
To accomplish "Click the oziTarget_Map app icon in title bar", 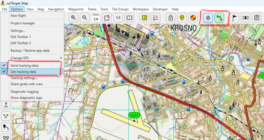I will click(x=3, y=3).
